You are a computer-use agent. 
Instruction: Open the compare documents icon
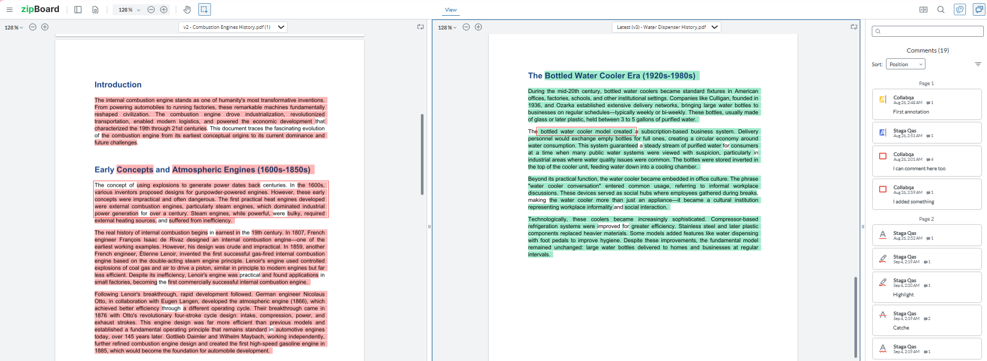click(x=923, y=9)
